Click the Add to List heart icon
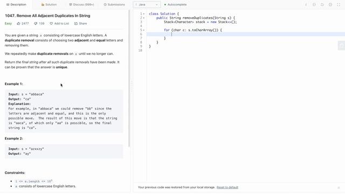 [x=51, y=24]
